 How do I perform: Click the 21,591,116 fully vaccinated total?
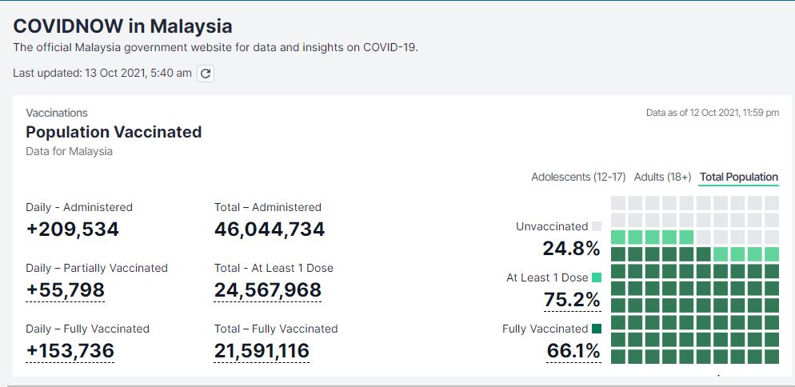coord(262,351)
